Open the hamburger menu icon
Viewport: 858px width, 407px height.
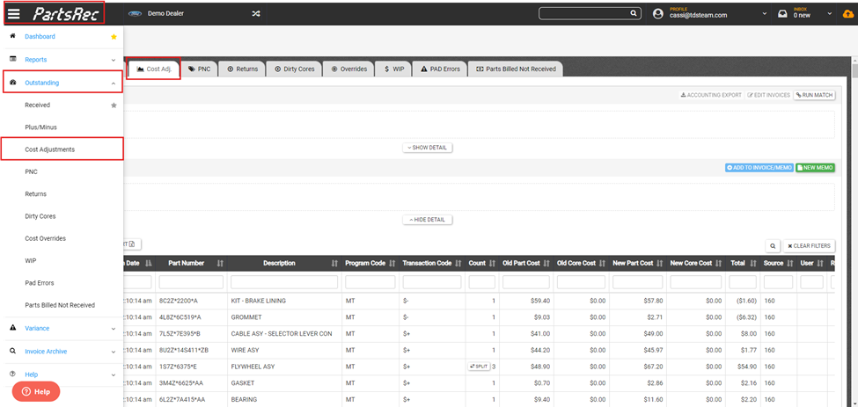coord(14,14)
